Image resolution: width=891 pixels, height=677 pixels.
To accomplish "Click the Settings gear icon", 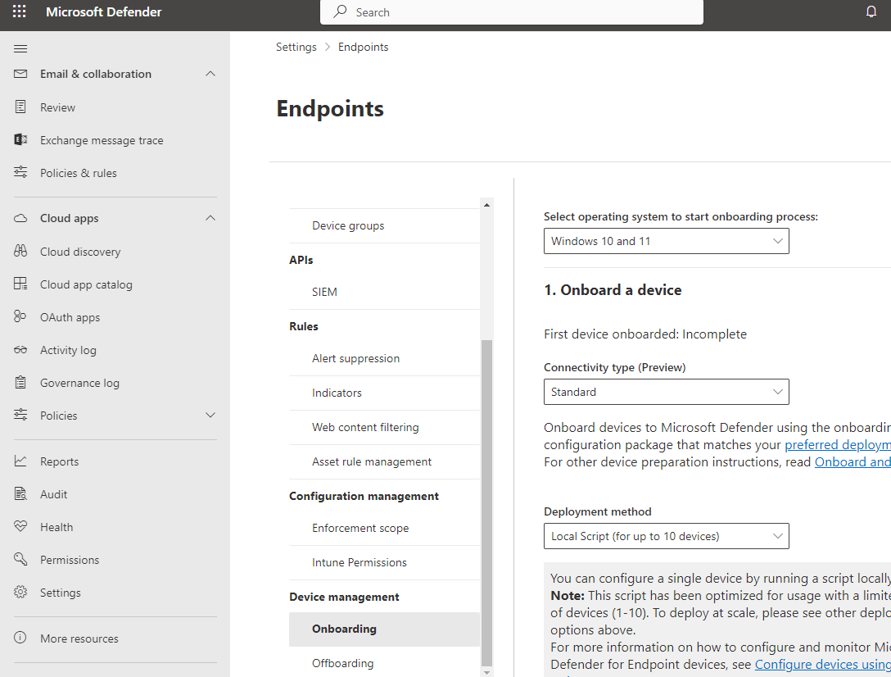I will click(20, 593).
